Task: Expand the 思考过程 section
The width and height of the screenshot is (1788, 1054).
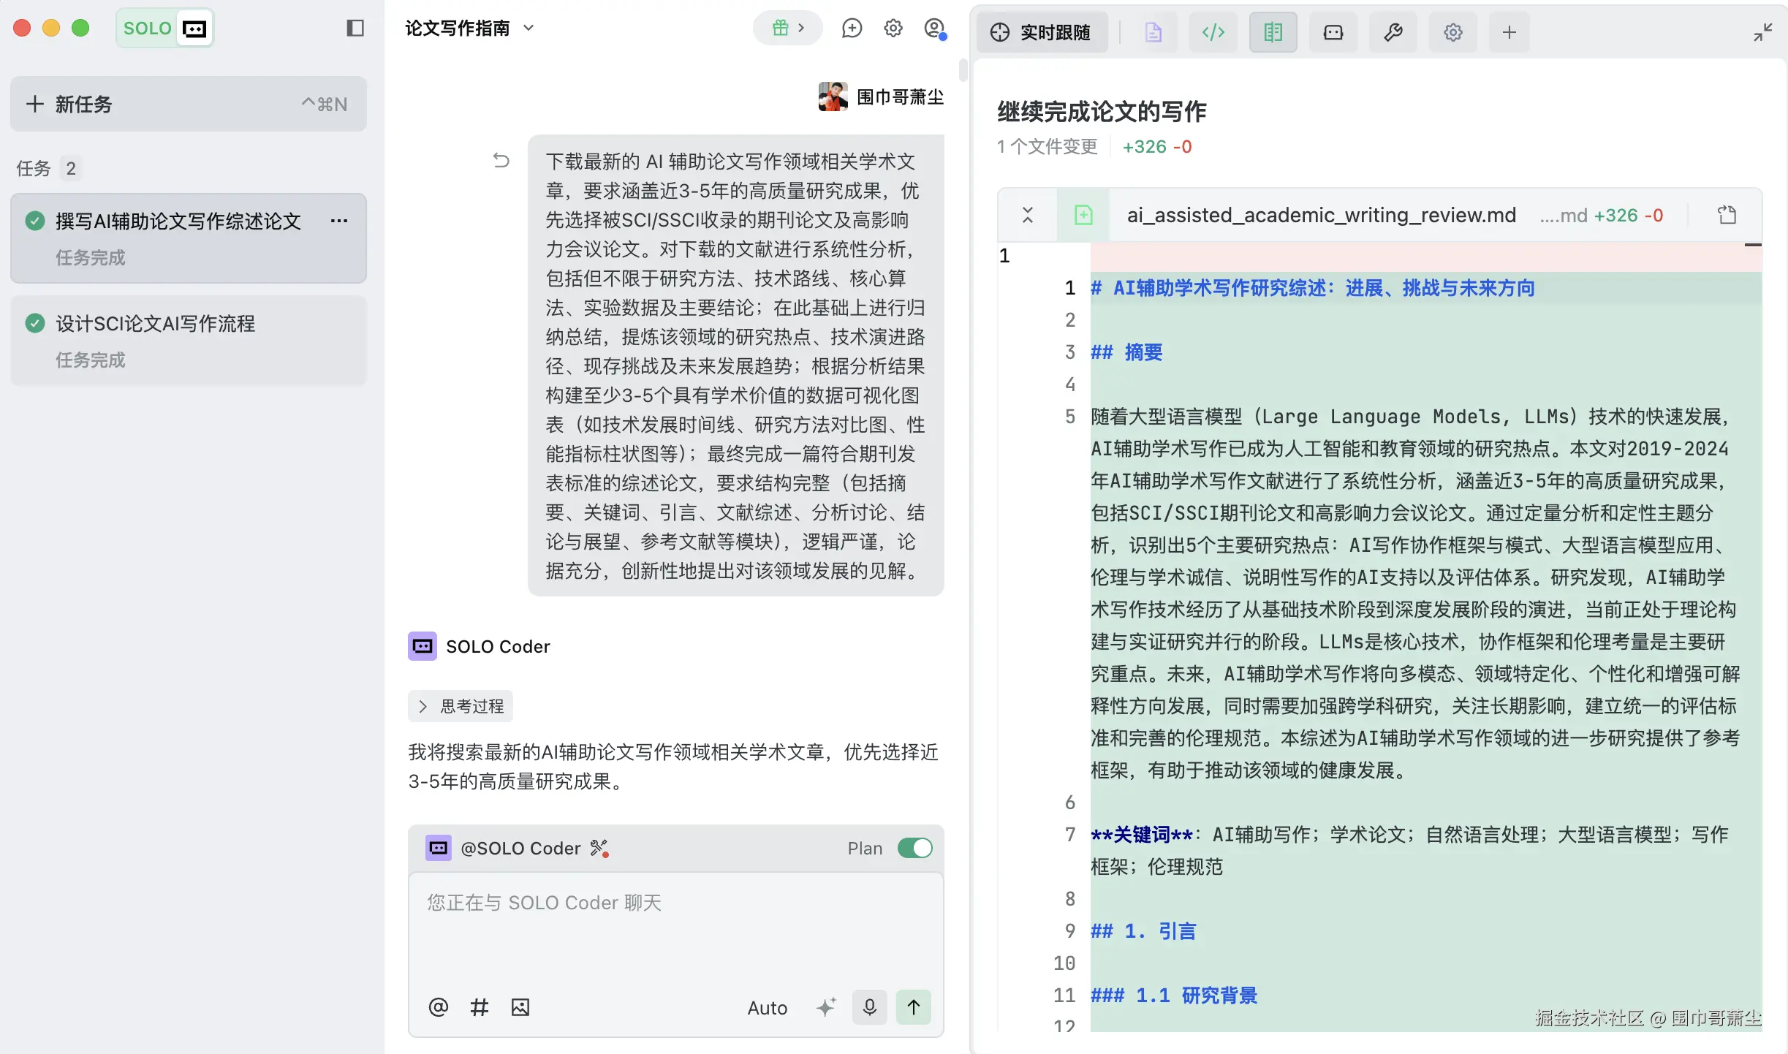Action: click(461, 706)
